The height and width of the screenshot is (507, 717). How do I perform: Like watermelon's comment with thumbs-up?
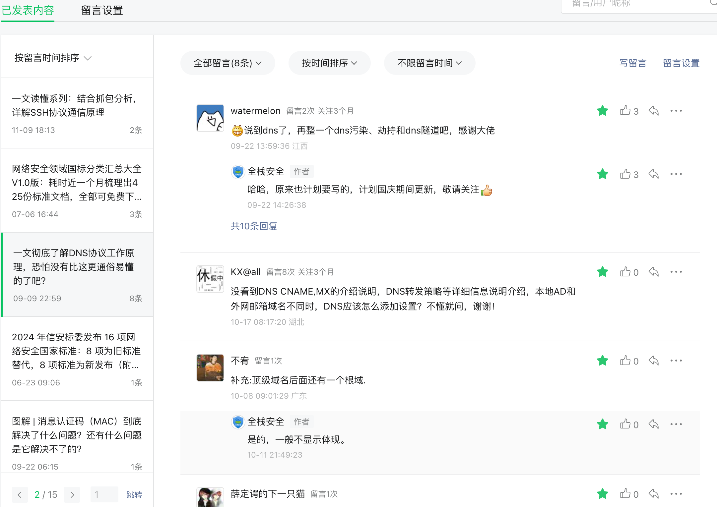tap(625, 111)
